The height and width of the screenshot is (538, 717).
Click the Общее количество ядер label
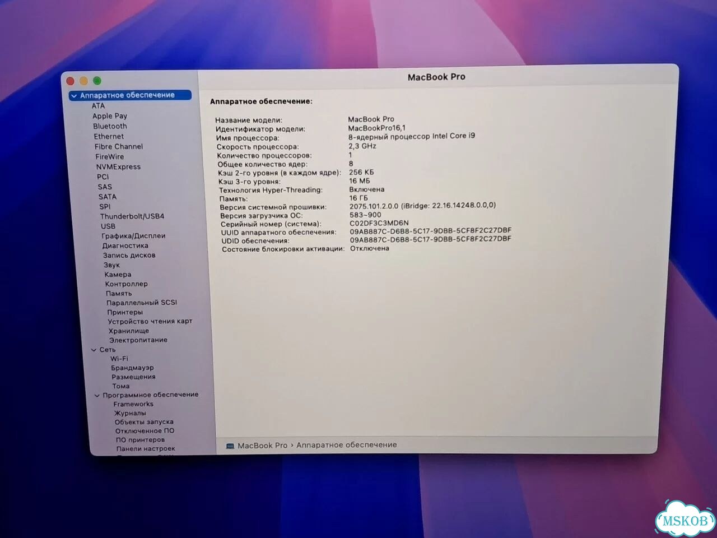pos(262,164)
